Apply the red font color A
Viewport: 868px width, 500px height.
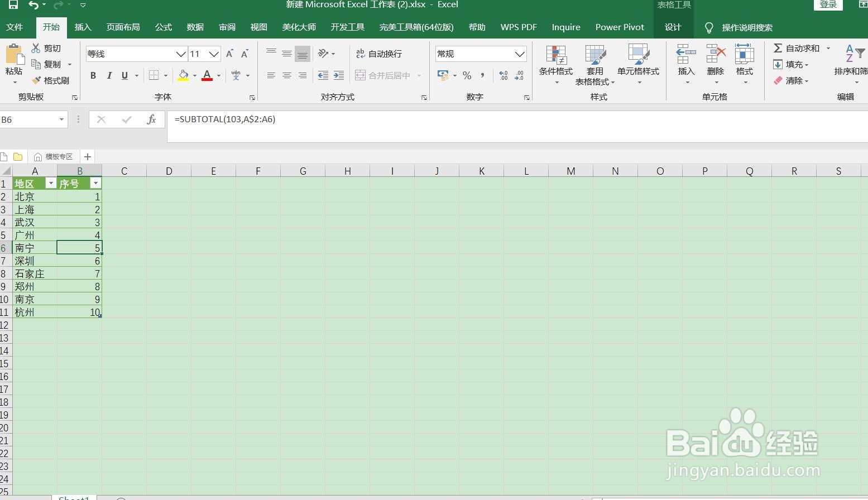[207, 75]
